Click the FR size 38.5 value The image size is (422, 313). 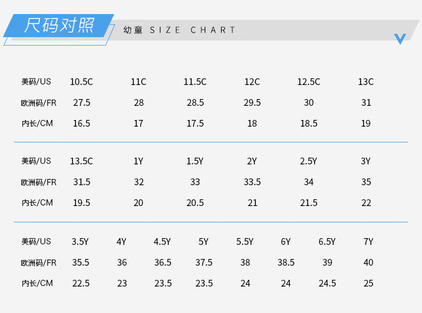(x=286, y=262)
